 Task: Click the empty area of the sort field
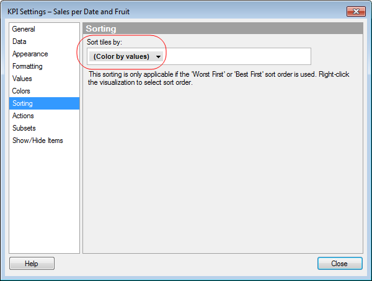pos(237,56)
